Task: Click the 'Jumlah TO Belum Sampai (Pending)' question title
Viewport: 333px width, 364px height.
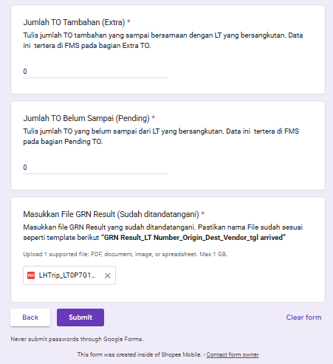Action: [x=86, y=118]
